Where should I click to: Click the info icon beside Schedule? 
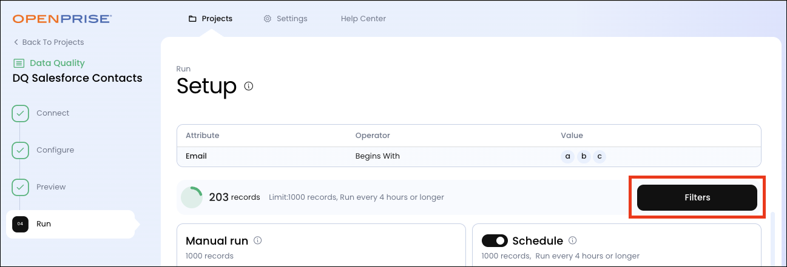573,240
